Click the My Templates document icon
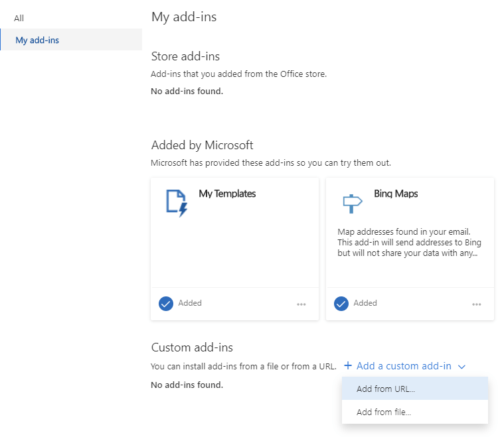 176,203
